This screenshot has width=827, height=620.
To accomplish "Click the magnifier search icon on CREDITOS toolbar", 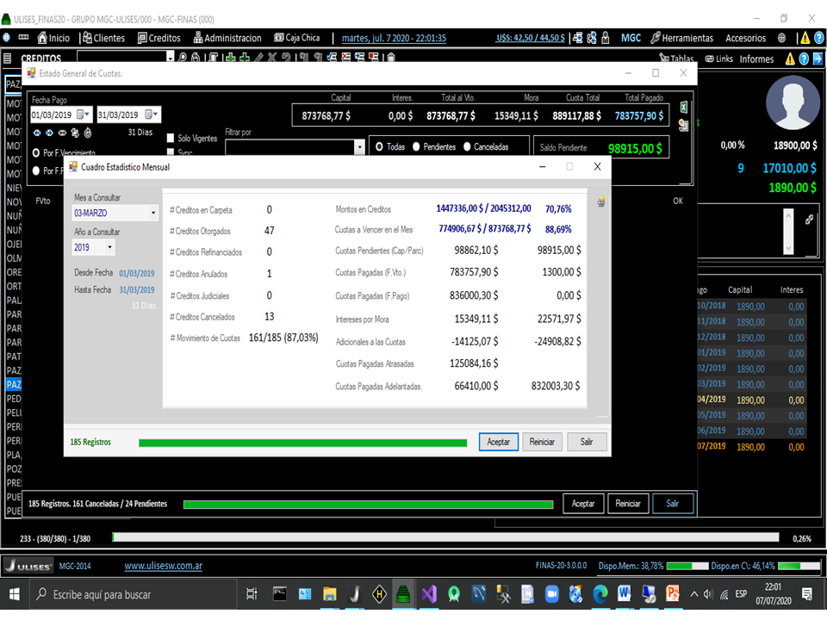I will 183,56.
